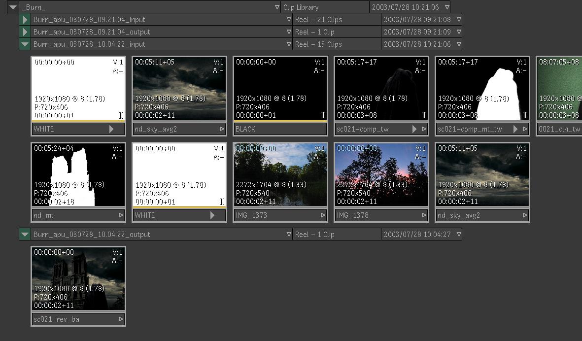Click Reel – 1 Clip on the 09.21.04_output row
This screenshot has width=582, height=341.
(x=315, y=33)
